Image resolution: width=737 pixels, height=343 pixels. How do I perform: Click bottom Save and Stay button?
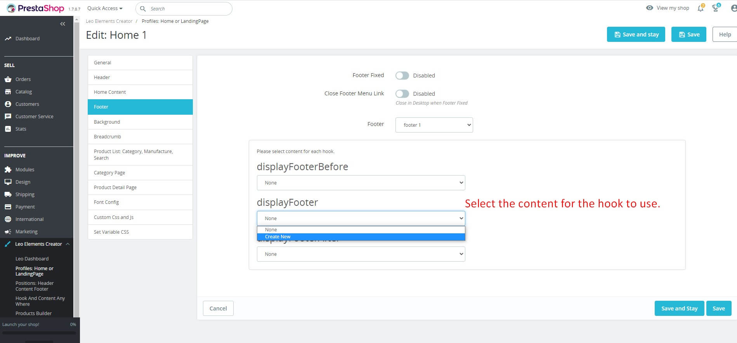pyautogui.click(x=679, y=309)
